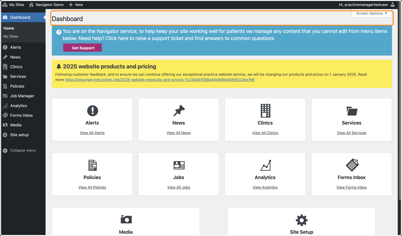
Task: Click the Media card title text
Action: [126, 232]
